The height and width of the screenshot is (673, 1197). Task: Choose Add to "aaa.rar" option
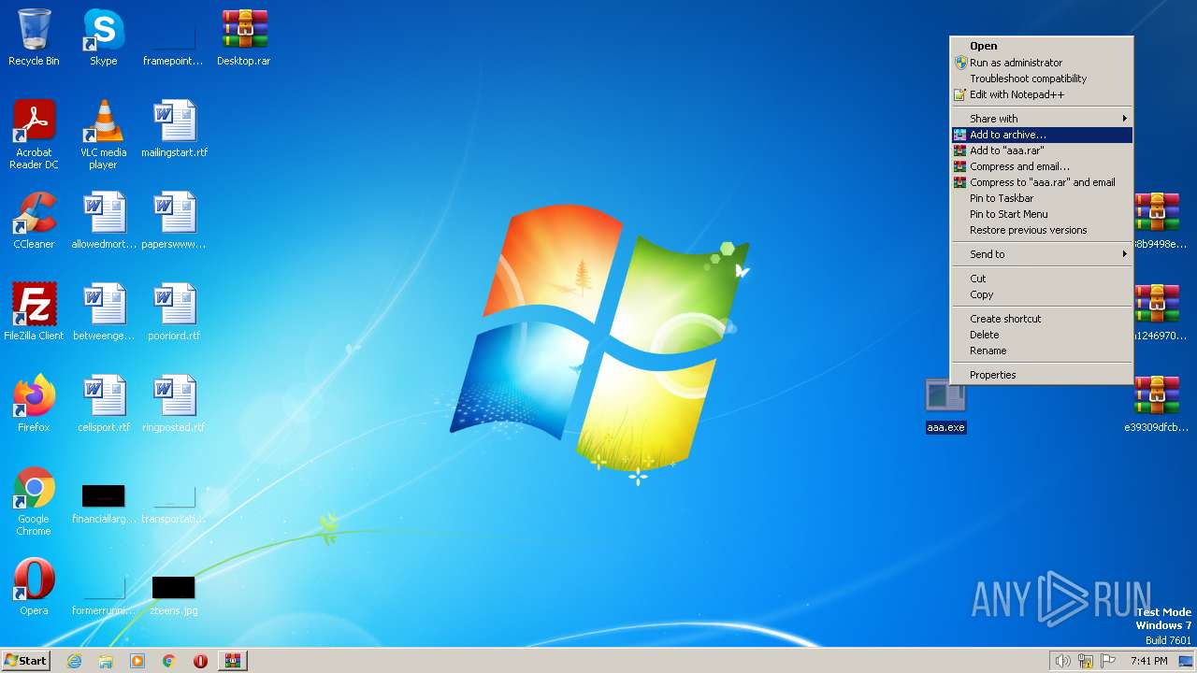(1042, 150)
